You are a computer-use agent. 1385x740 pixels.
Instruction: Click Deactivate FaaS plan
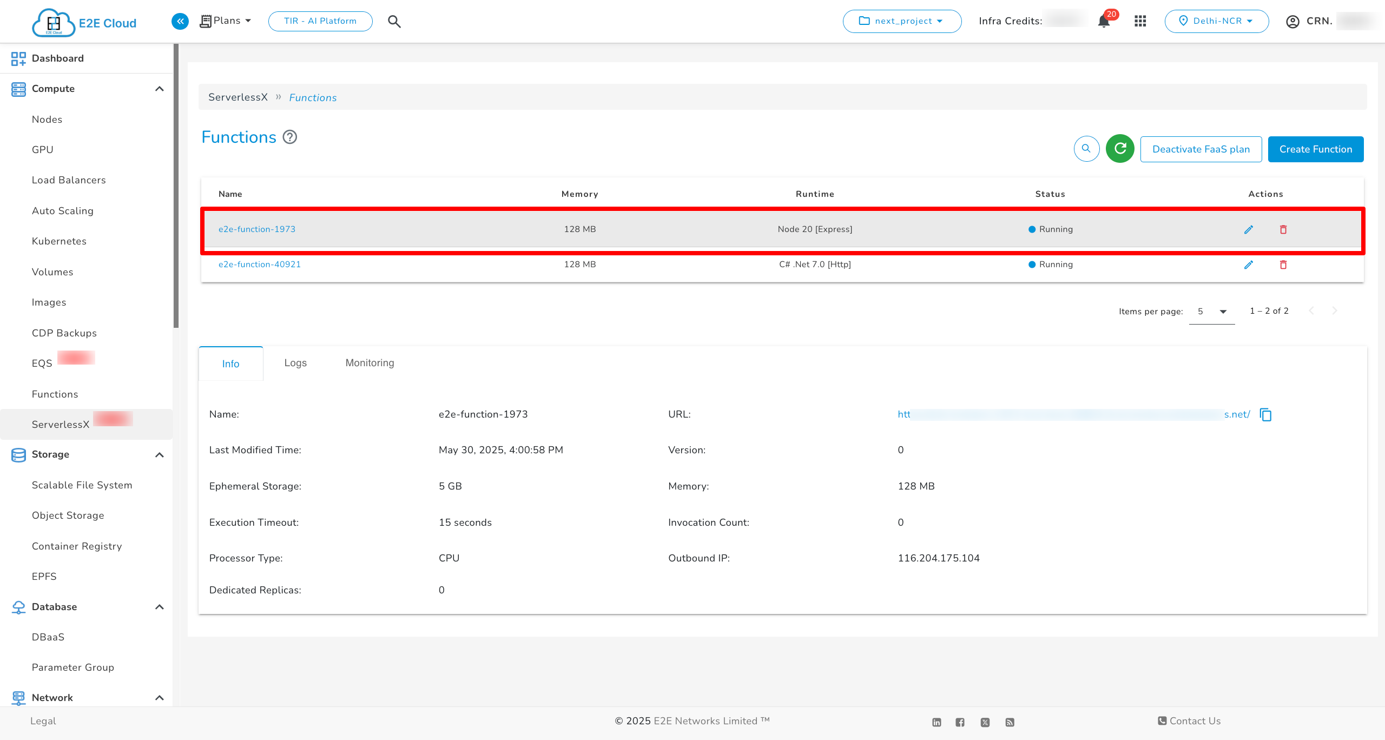pyautogui.click(x=1201, y=149)
